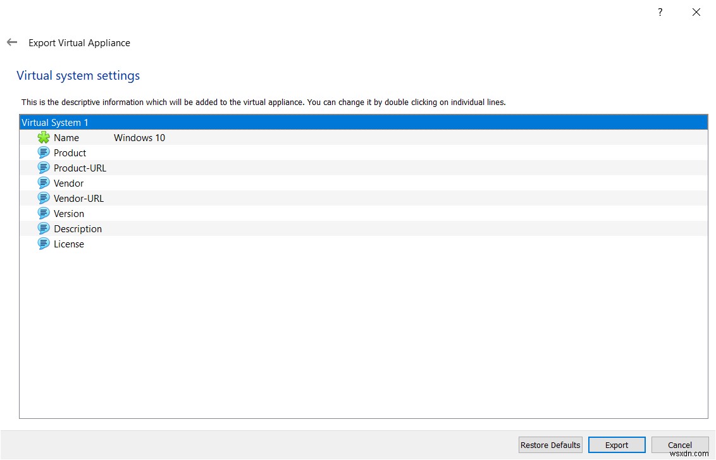Click the comment bubble icon beside Vendor
The width and height of the screenshot is (716, 460).
point(43,183)
